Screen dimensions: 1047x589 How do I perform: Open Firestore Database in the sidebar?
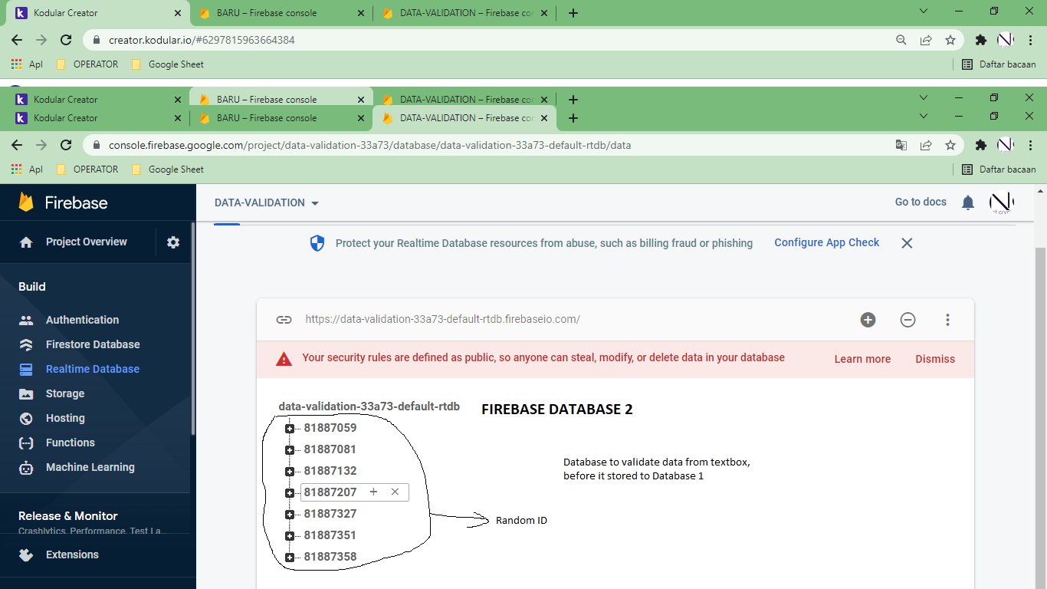pyautogui.click(x=93, y=344)
